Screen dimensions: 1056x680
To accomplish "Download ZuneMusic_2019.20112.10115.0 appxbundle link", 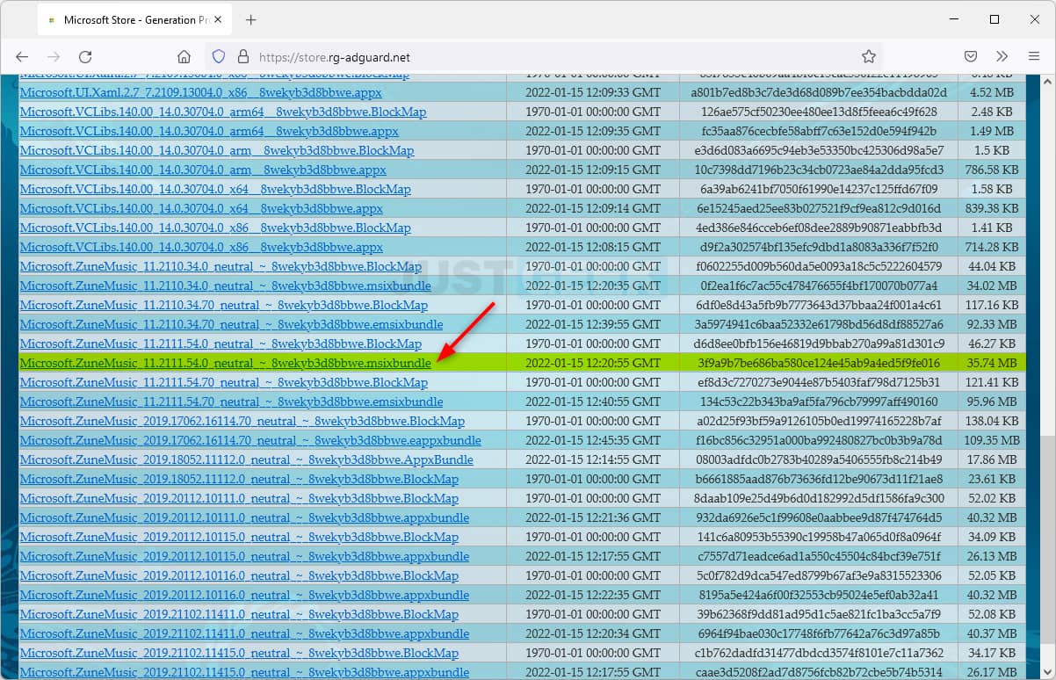I will click(244, 556).
